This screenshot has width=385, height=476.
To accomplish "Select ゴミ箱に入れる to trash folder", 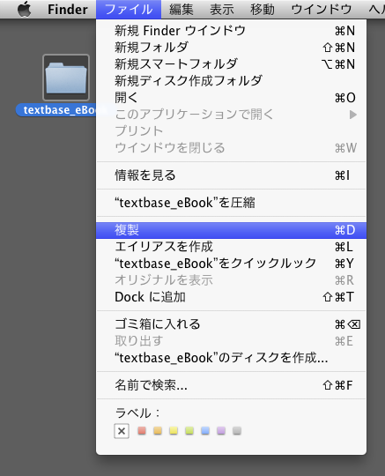I will 231,324.
